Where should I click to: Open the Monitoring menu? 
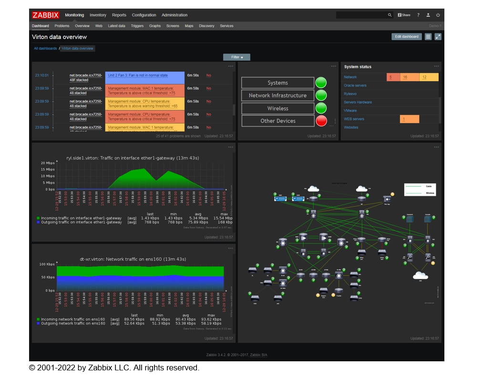click(74, 15)
